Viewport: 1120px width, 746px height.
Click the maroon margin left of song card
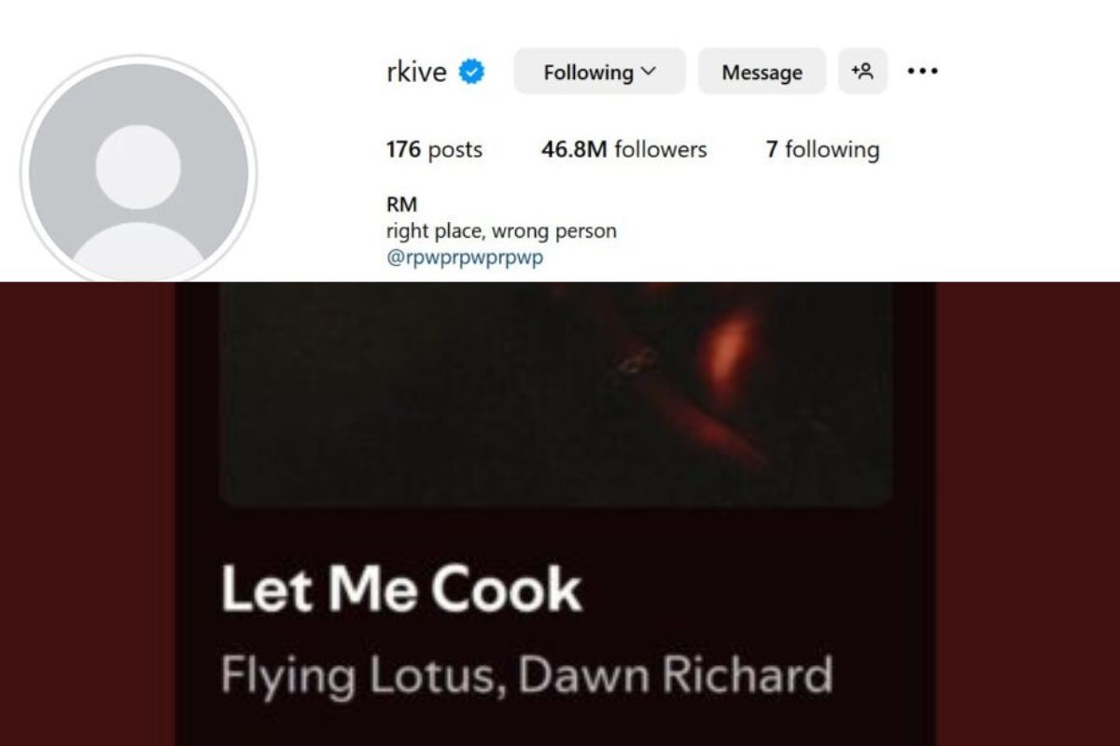click(x=89, y=513)
